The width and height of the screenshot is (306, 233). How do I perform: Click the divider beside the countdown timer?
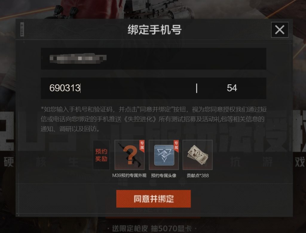click(197, 88)
